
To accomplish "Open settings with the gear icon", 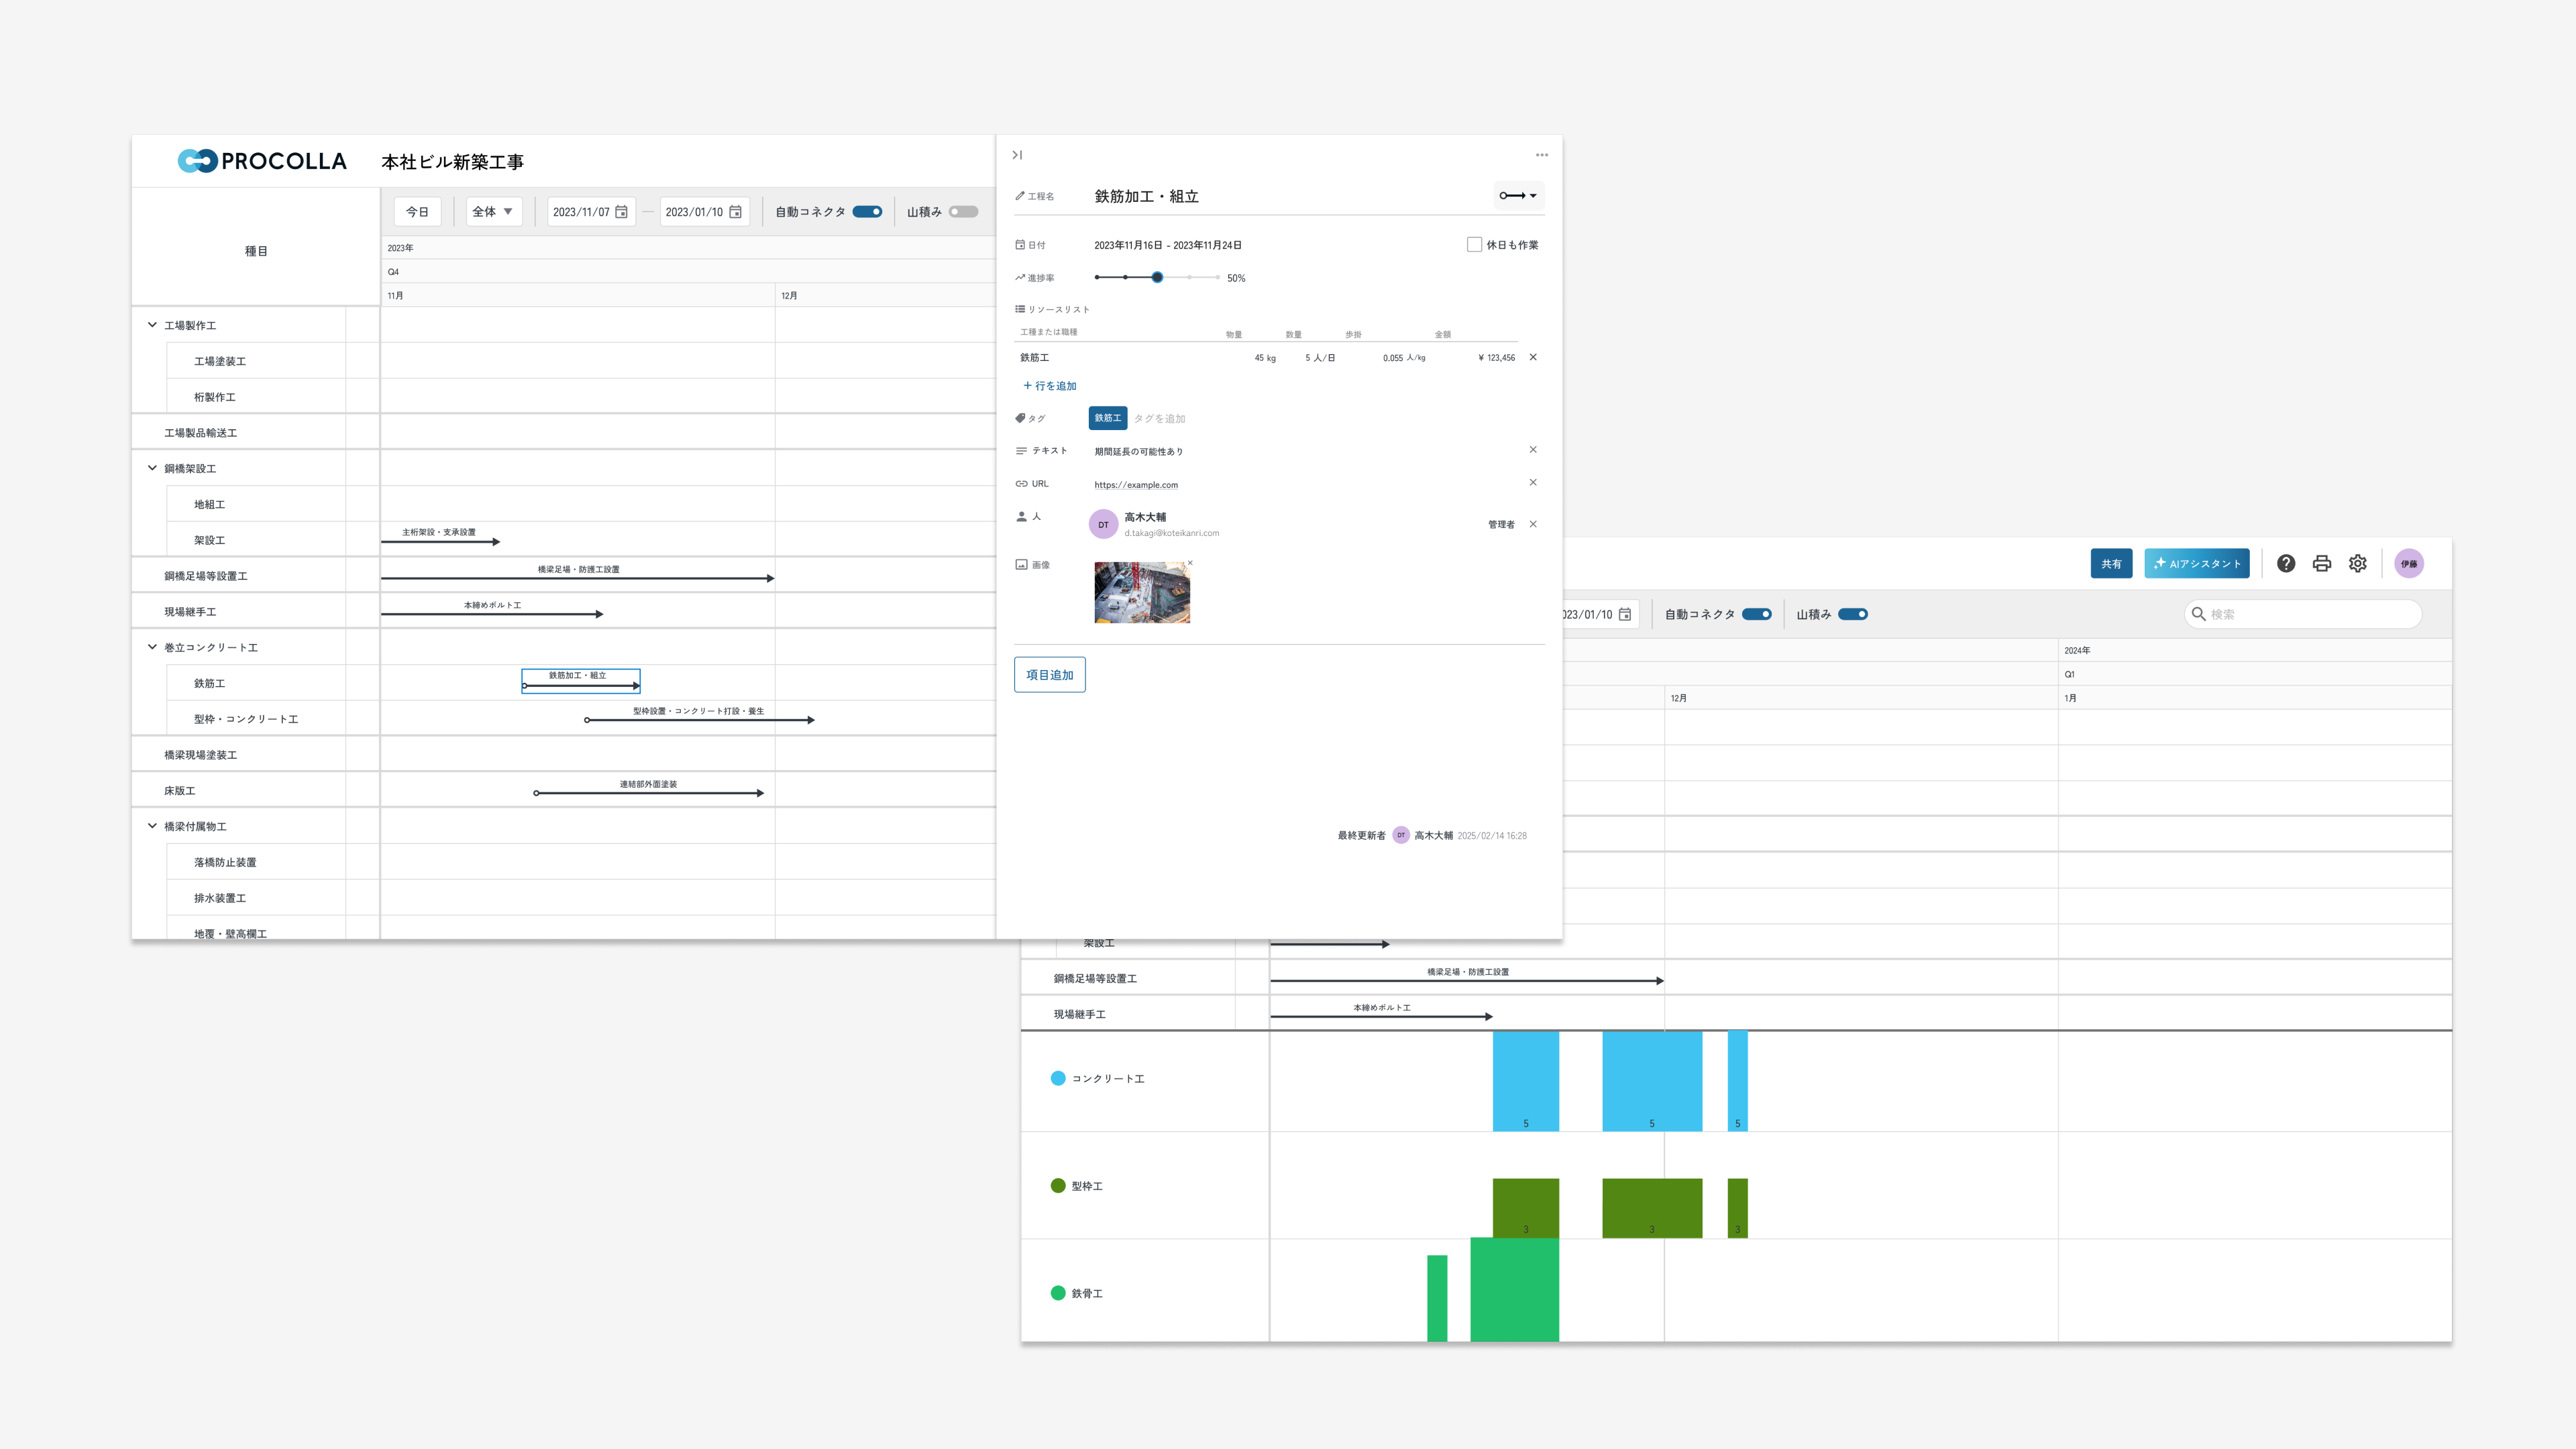I will (x=2358, y=564).
